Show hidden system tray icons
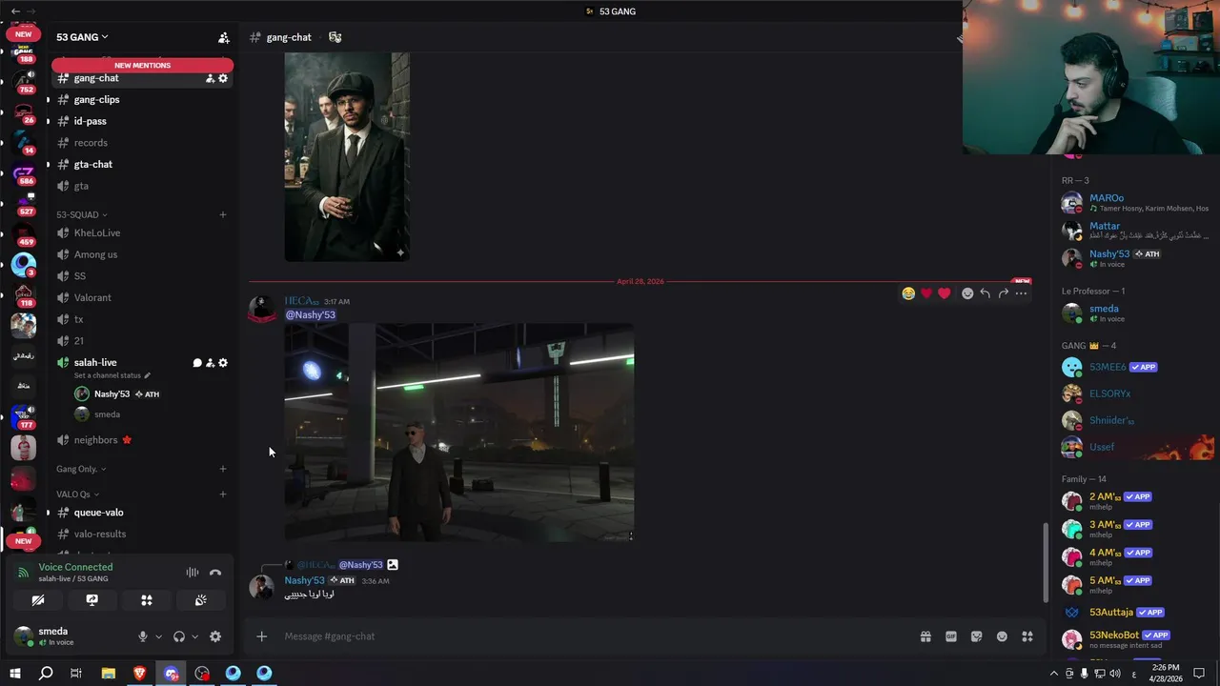 pyautogui.click(x=1053, y=674)
